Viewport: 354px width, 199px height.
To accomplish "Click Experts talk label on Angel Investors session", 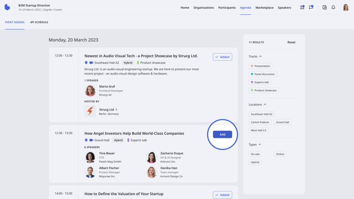I will [x=138, y=140].
